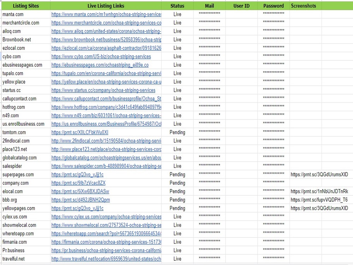Open prnt.sc/5iXw6BXJDASw link for elocal.com
This screenshot has width=353, height=265.
tap(80, 192)
